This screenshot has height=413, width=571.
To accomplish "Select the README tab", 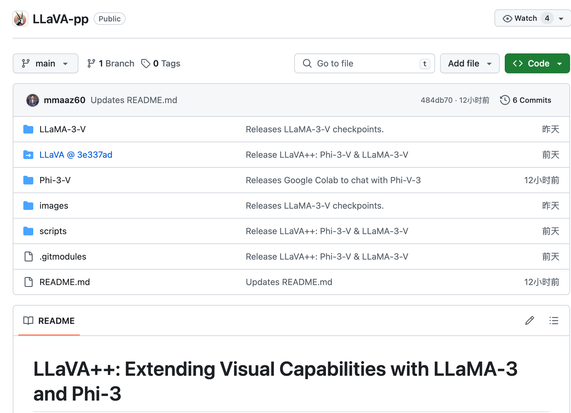I will click(49, 321).
